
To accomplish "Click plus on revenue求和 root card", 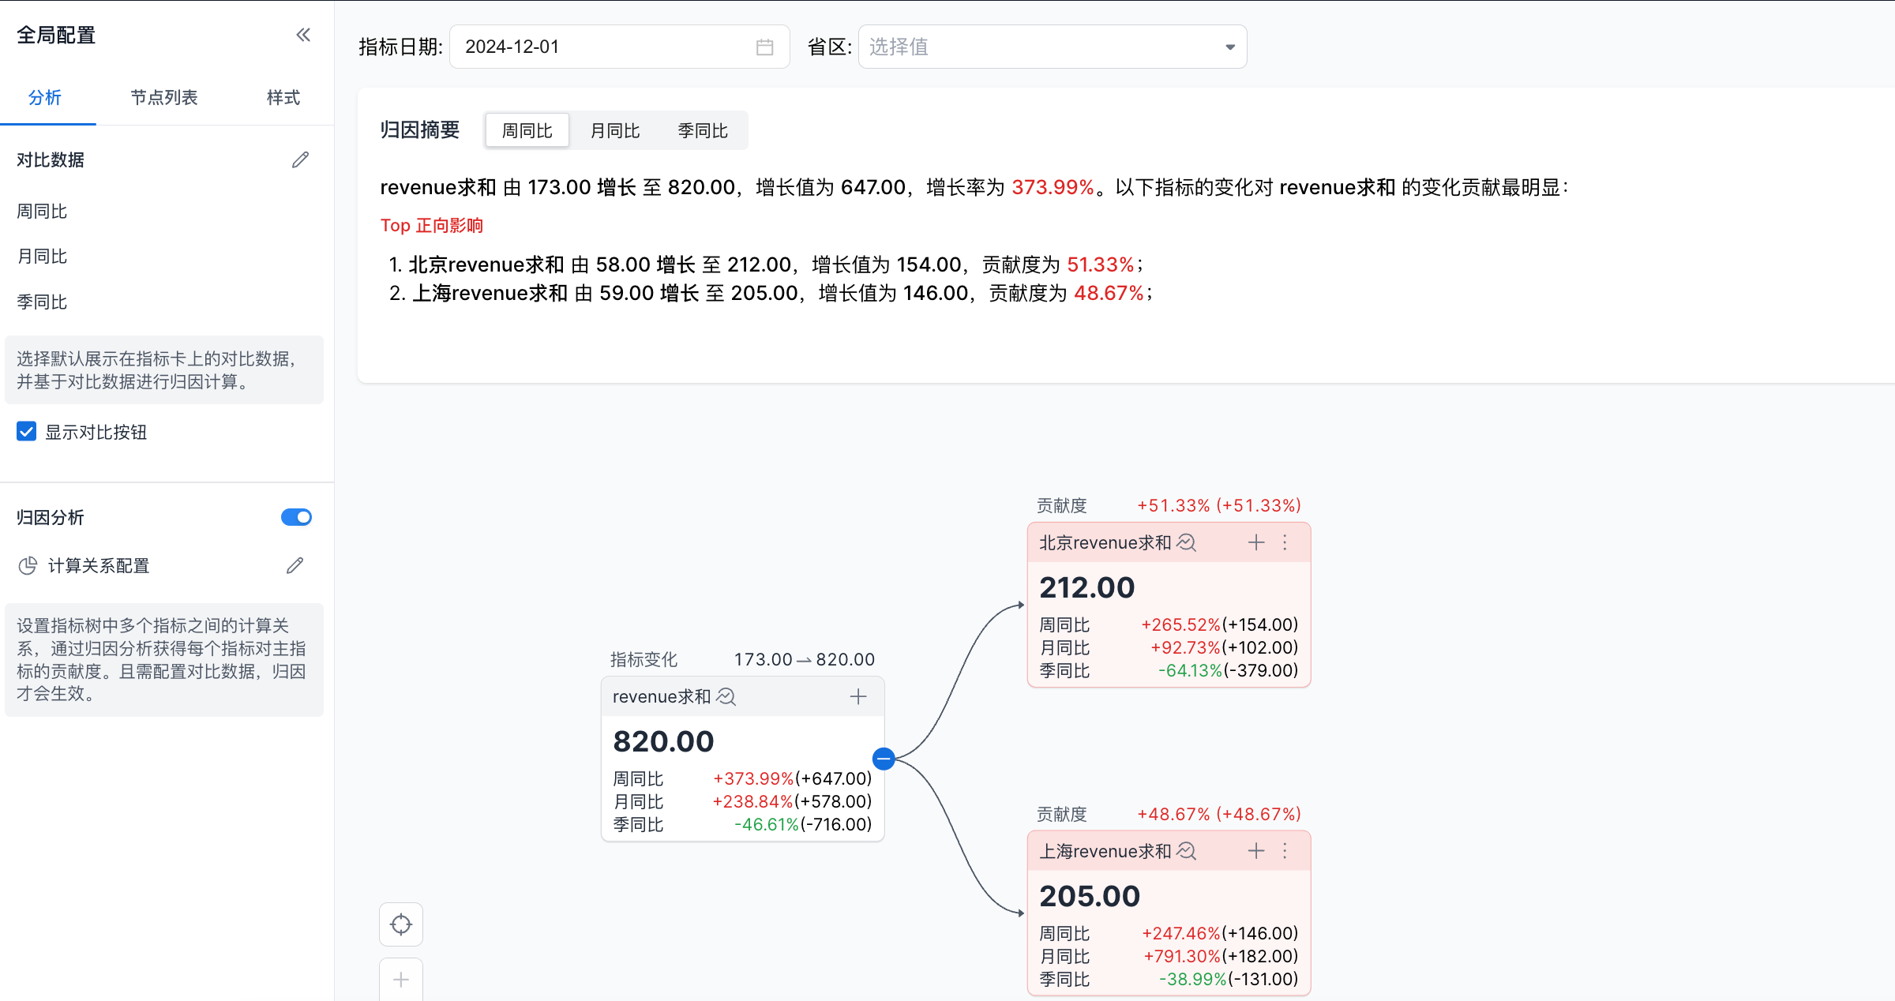I will 857,697.
